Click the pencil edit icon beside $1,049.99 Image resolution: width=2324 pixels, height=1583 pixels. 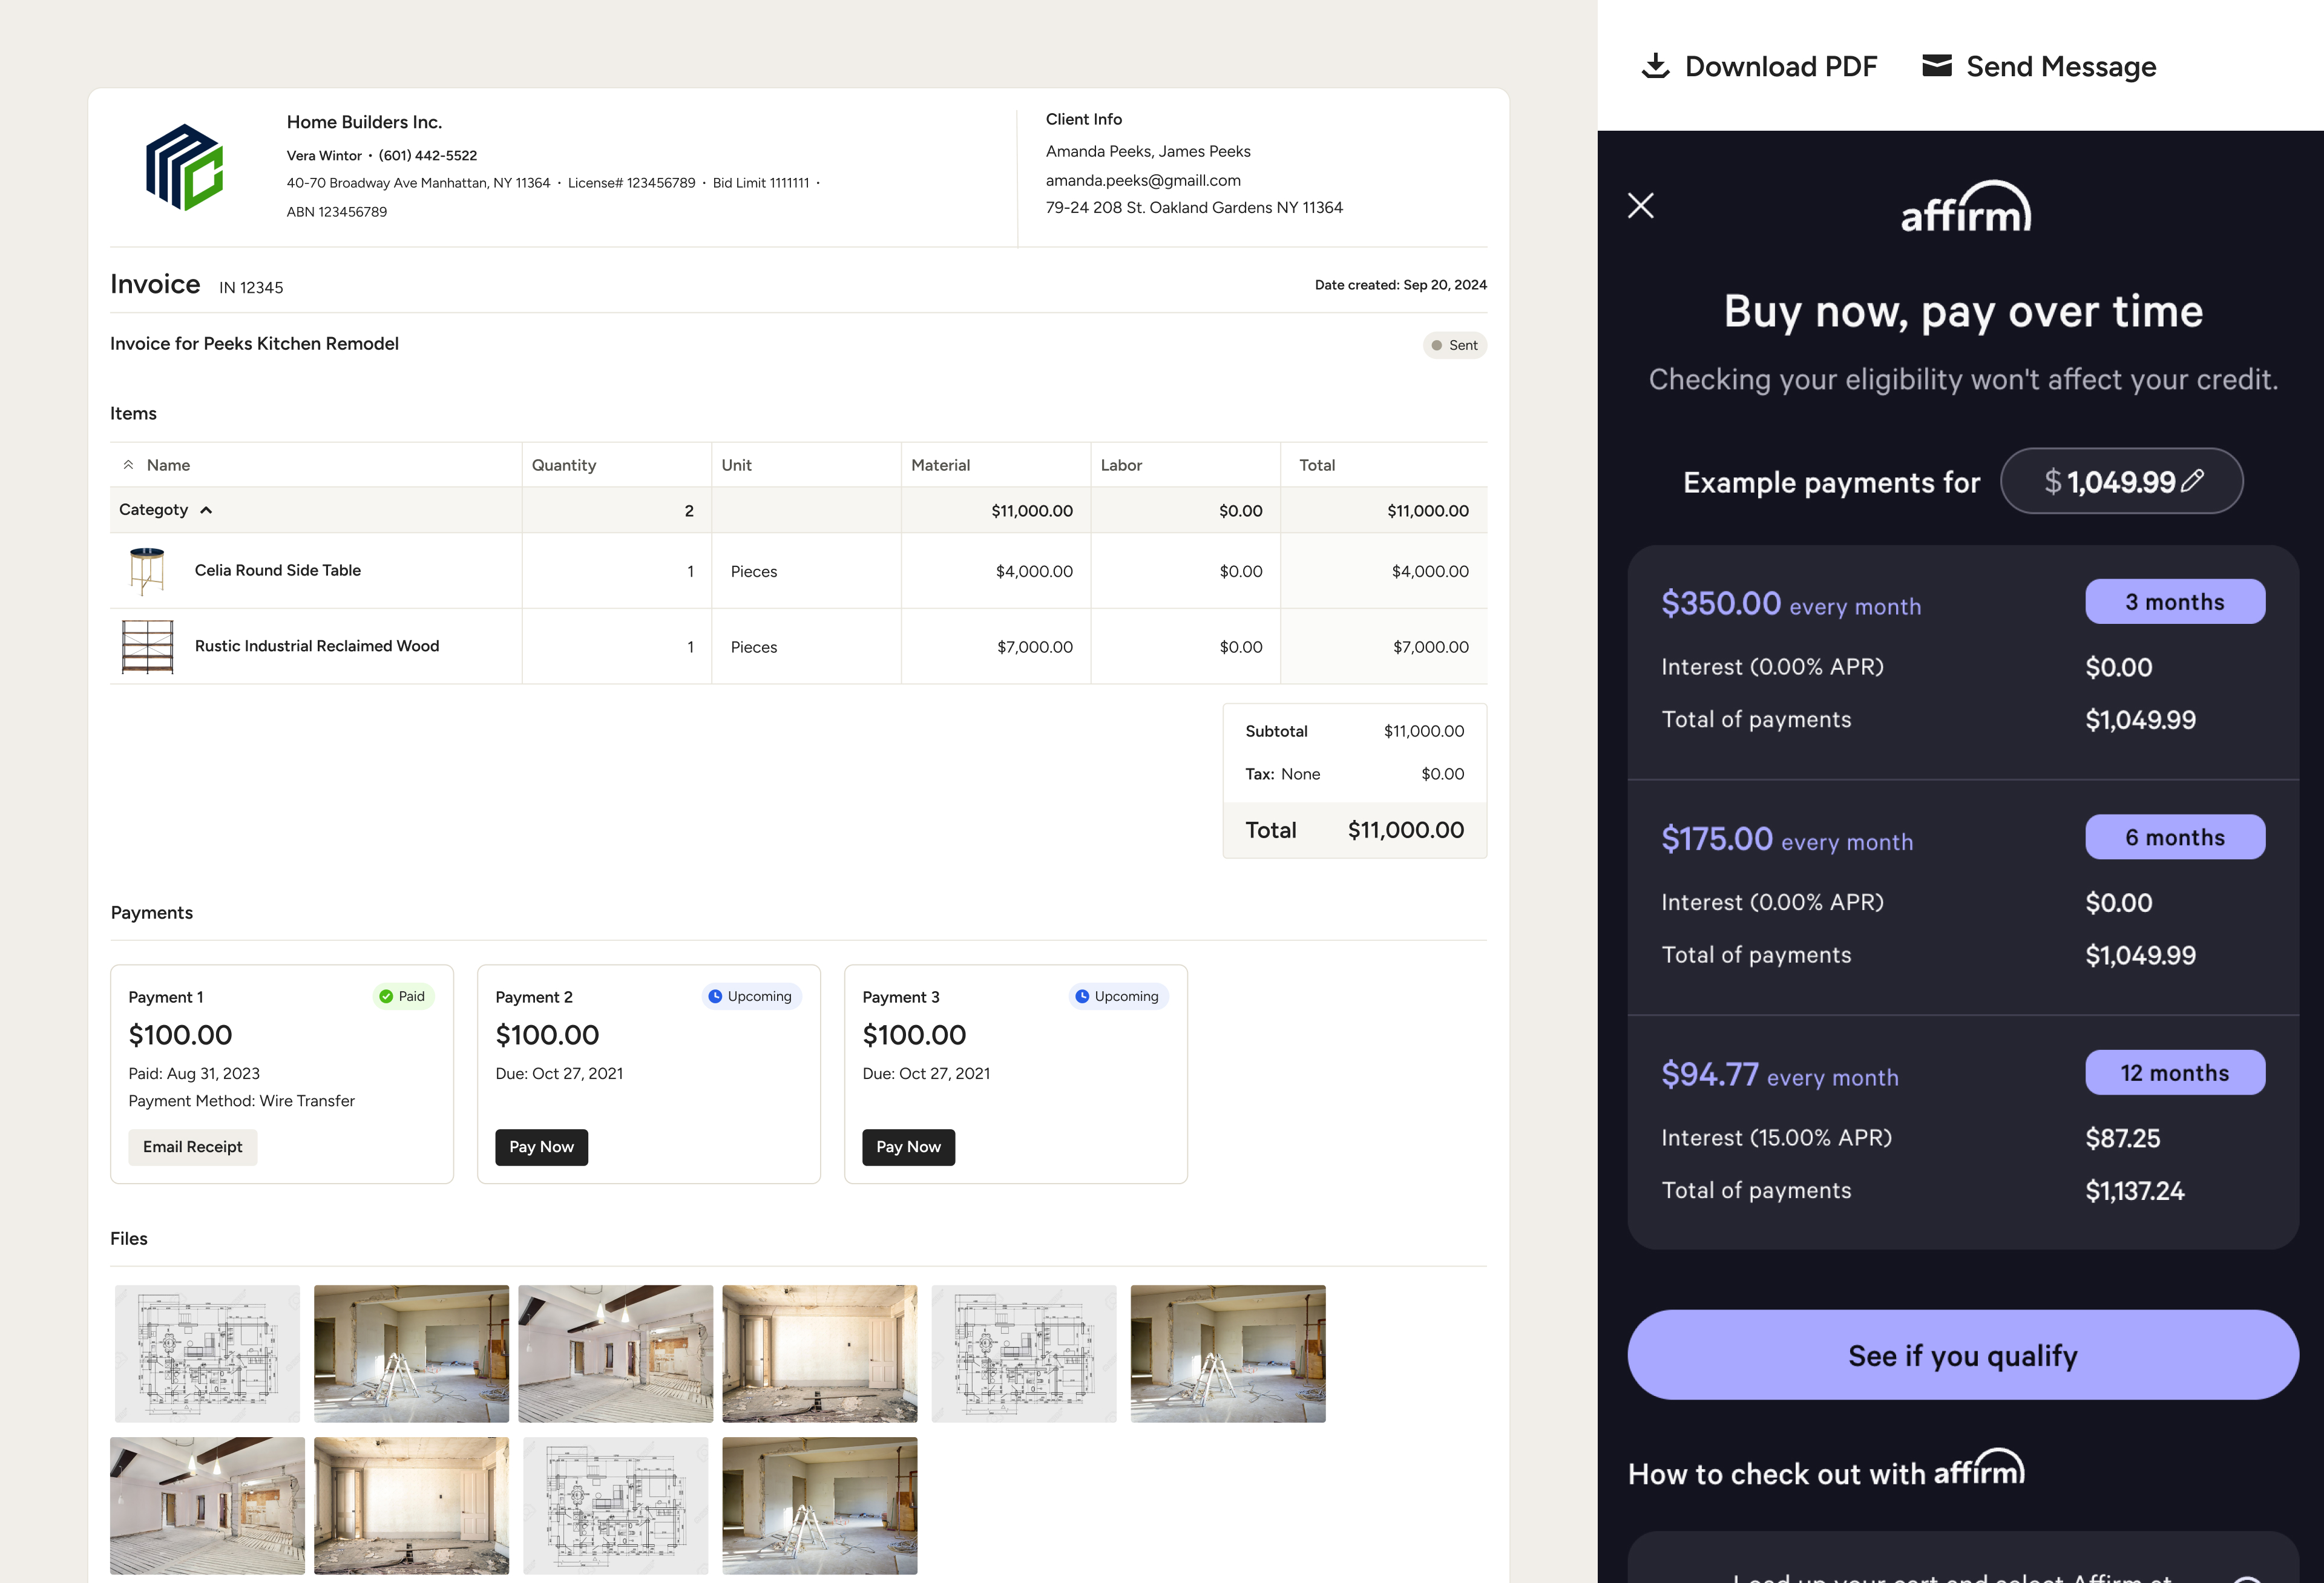click(2192, 481)
